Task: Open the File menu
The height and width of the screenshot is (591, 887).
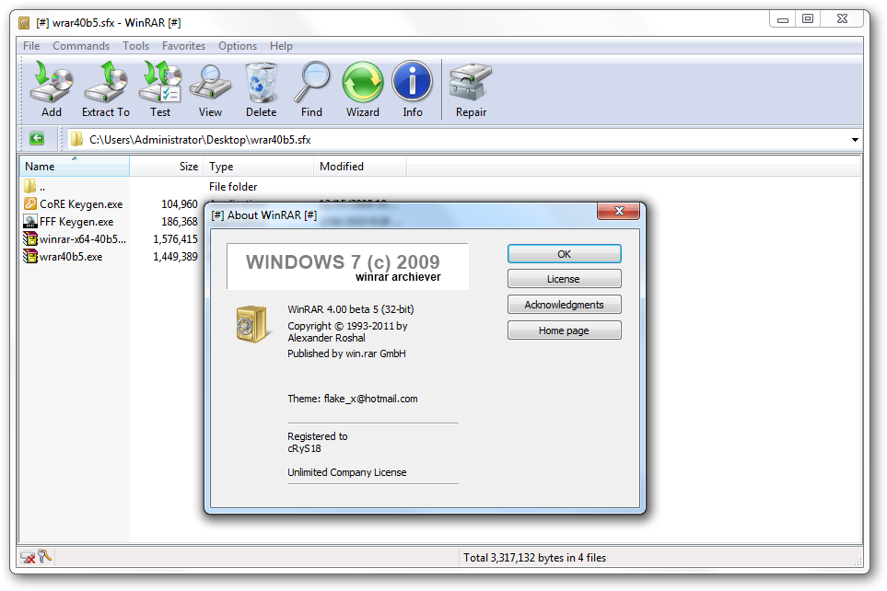Action: [31, 46]
